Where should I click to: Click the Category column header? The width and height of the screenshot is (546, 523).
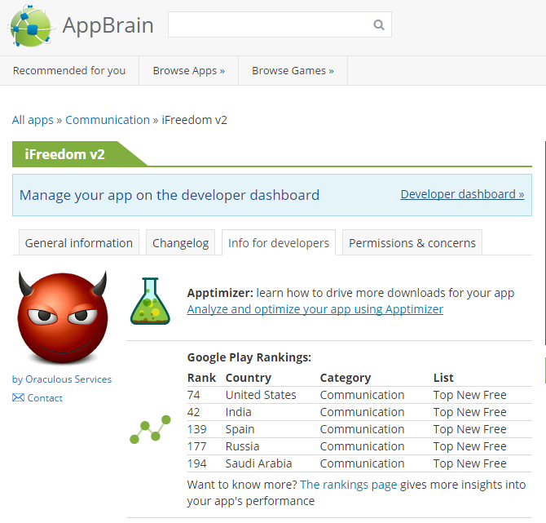pyautogui.click(x=346, y=378)
